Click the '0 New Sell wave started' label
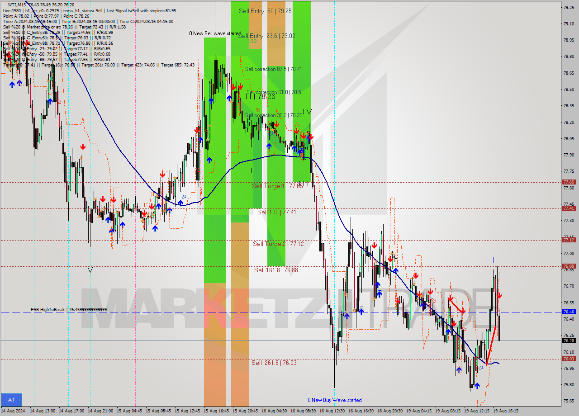This screenshot has width=579, height=416. click(215, 33)
